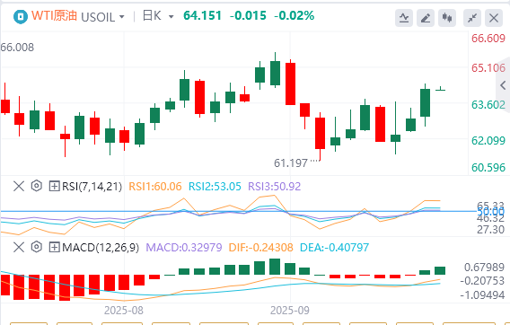510x325 pixels.
Task: Click the 2025-09 date axis marker
Action: click(x=290, y=311)
